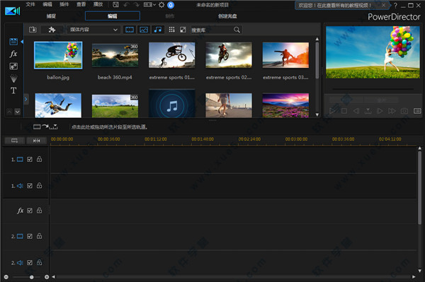Click the preview next frame button
This screenshot has height=282, width=425.
[x=380, y=111]
